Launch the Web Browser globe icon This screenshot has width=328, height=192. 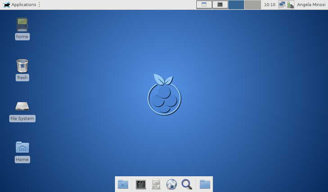pyautogui.click(x=171, y=184)
